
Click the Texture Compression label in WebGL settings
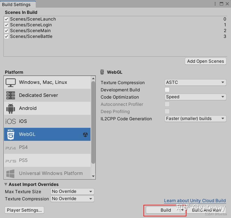click(123, 83)
